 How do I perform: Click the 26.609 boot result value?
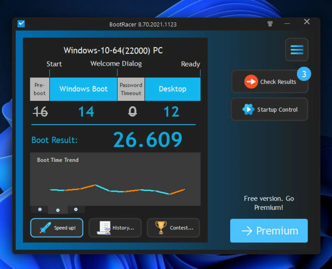click(x=148, y=140)
